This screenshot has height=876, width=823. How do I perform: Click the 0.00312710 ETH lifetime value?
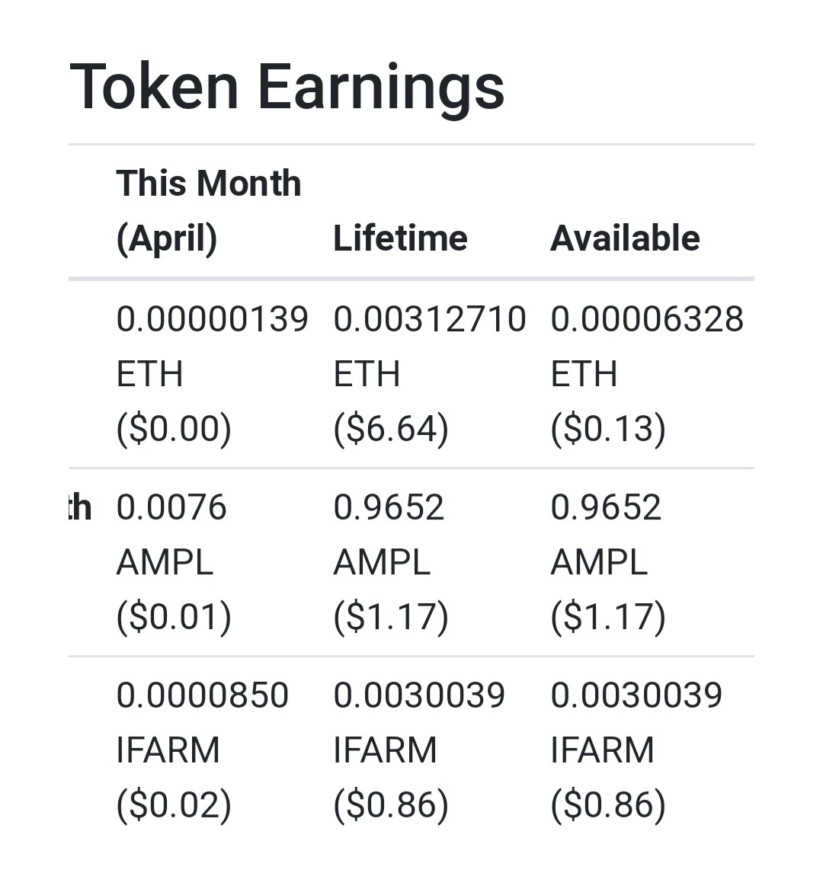point(430,347)
